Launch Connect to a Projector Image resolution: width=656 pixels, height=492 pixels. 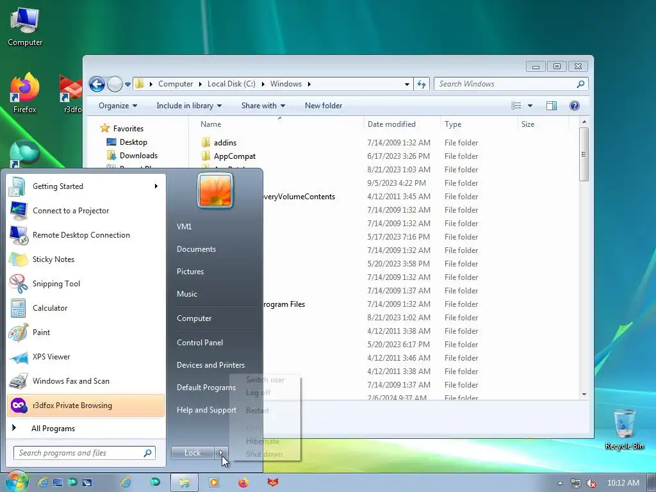pos(86,210)
